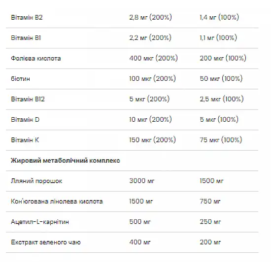Click the Ацетил-L-карнітин row label
The height and width of the screenshot is (271, 271).
pos(40,222)
